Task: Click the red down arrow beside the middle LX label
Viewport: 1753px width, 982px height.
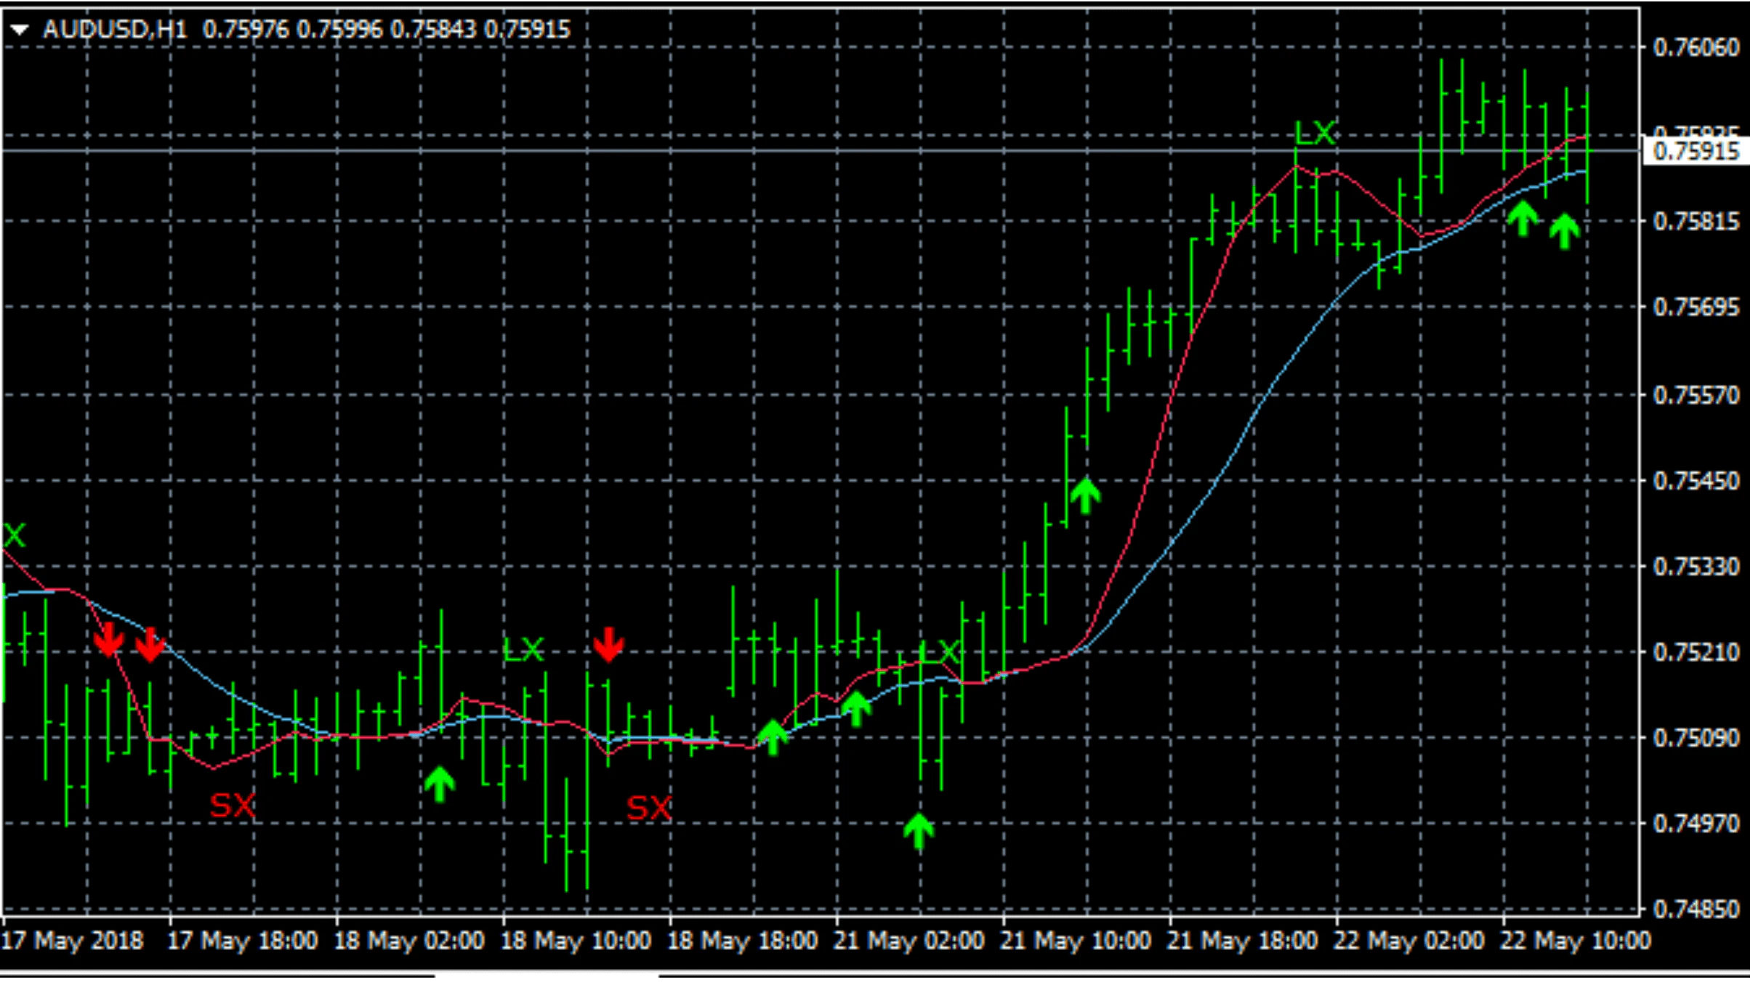Action: [608, 645]
